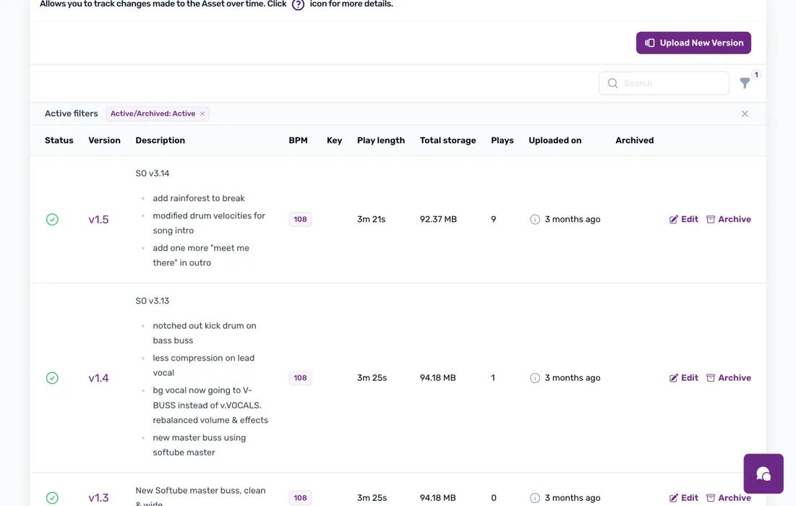Viewport: 796px width, 506px height.
Task: Click Upload New Version button
Action: coord(693,43)
